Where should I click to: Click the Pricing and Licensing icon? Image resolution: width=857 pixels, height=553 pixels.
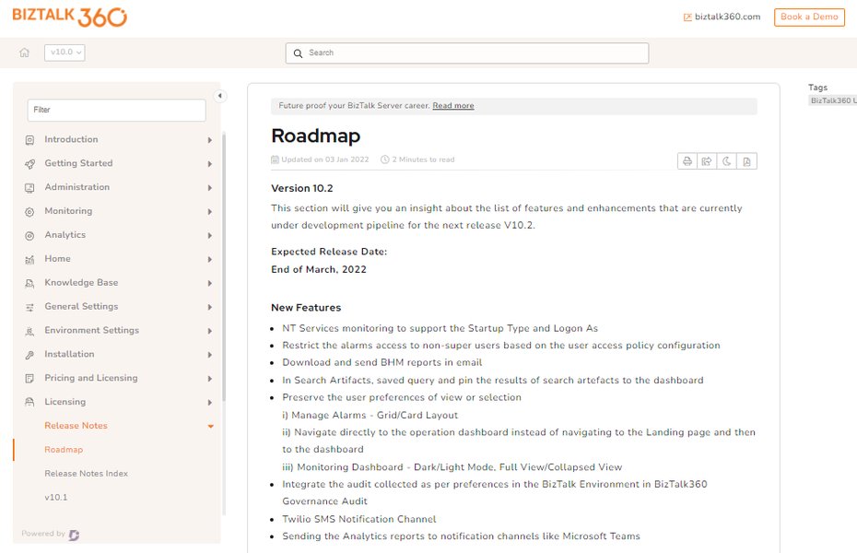pyautogui.click(x=29, y=379)
